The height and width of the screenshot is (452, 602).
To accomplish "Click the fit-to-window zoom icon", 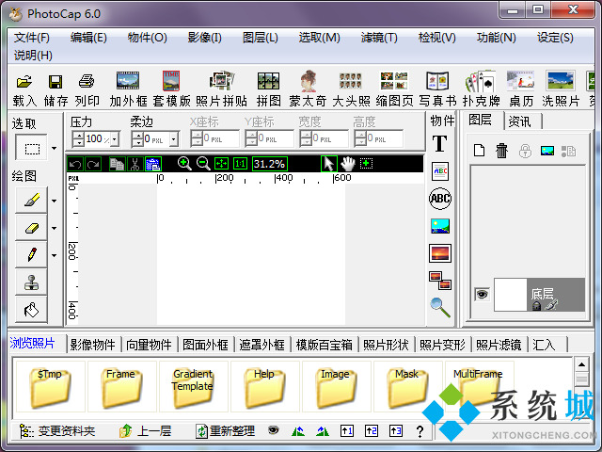I will pos(222,164).
